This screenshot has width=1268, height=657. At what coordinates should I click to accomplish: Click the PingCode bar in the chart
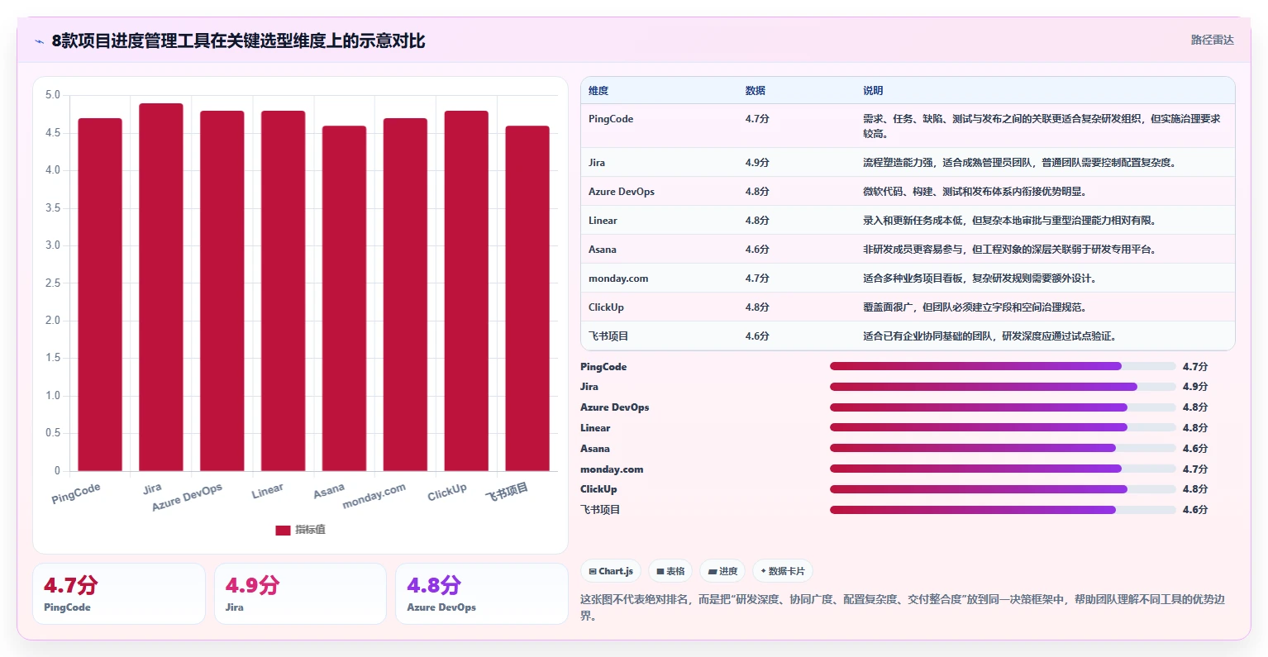click(100, 295)
